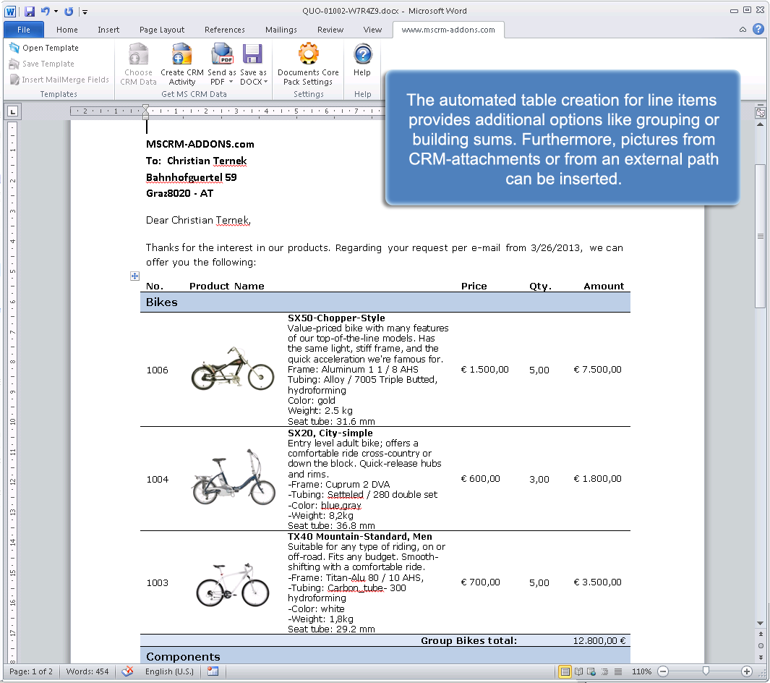This screenshot has width=770, height=683.
Task: Expand the Send as PDF dropdown arrow
Action: coord(231,82)
